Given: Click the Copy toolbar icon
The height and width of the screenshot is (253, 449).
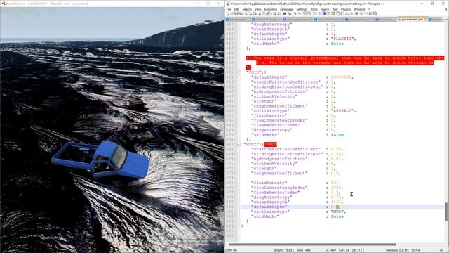Looking at the screenshot, I should [264, 13].
